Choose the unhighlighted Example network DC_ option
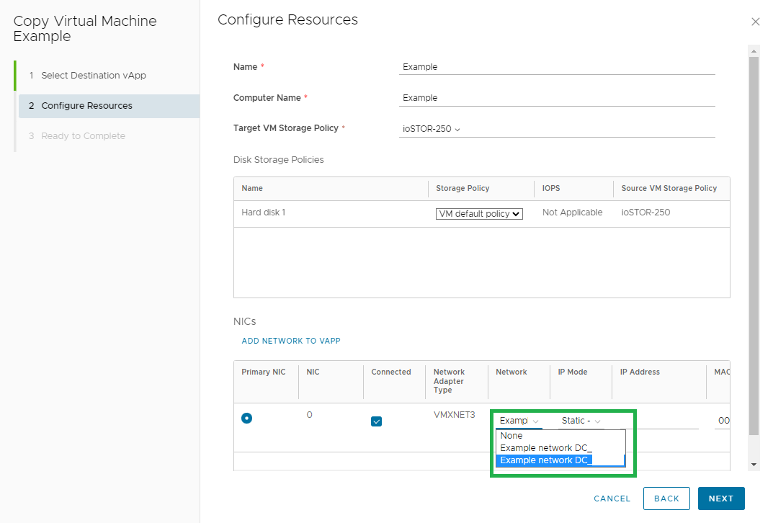The height and width of the screenshot is (523, 773). click(x=560, y=448)
